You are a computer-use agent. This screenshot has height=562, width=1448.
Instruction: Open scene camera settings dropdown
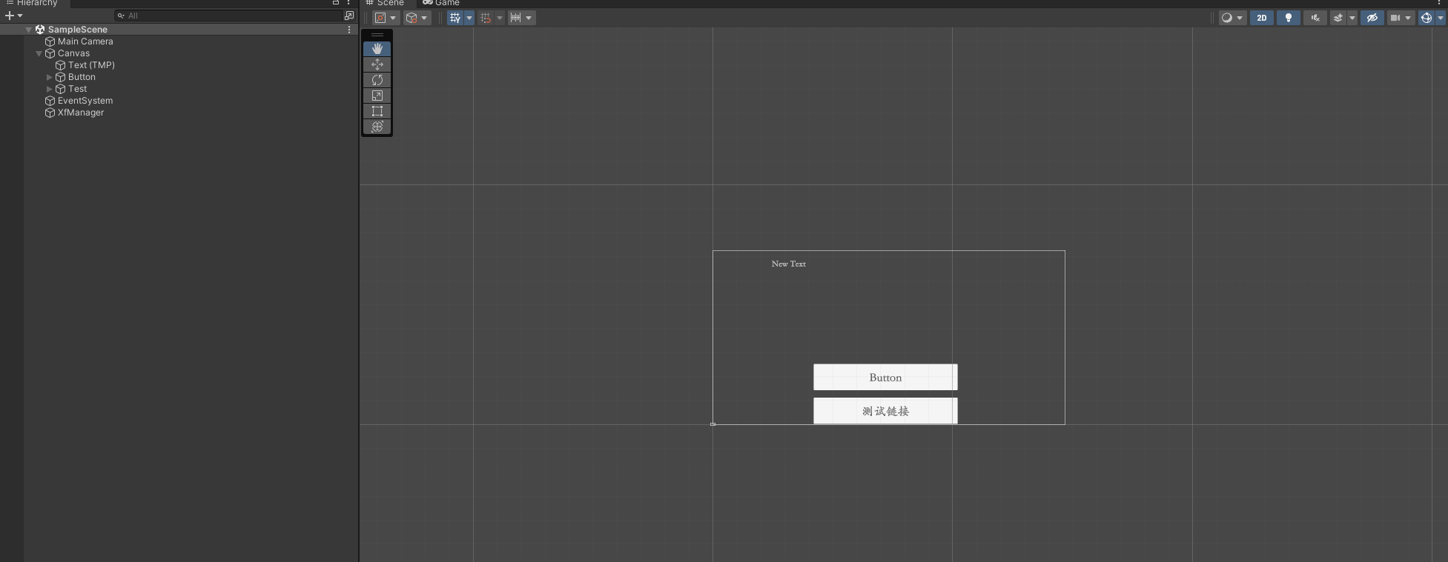click(1401, 18)
